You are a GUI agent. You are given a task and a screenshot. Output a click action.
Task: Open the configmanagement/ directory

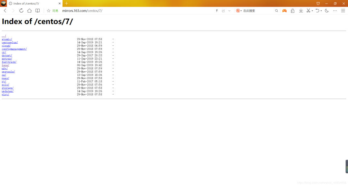tap(14, 49)
